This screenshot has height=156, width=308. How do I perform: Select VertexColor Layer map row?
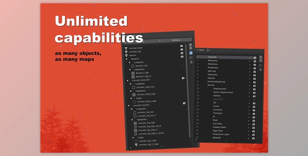[x=225, y=134]
